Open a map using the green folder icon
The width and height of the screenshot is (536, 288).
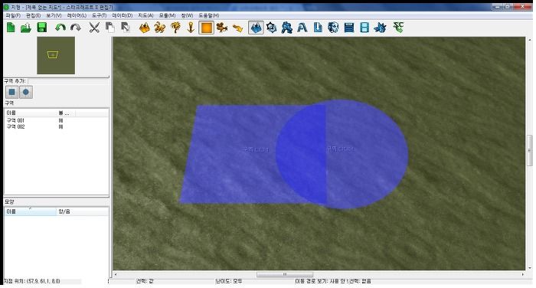coord(26,28)
